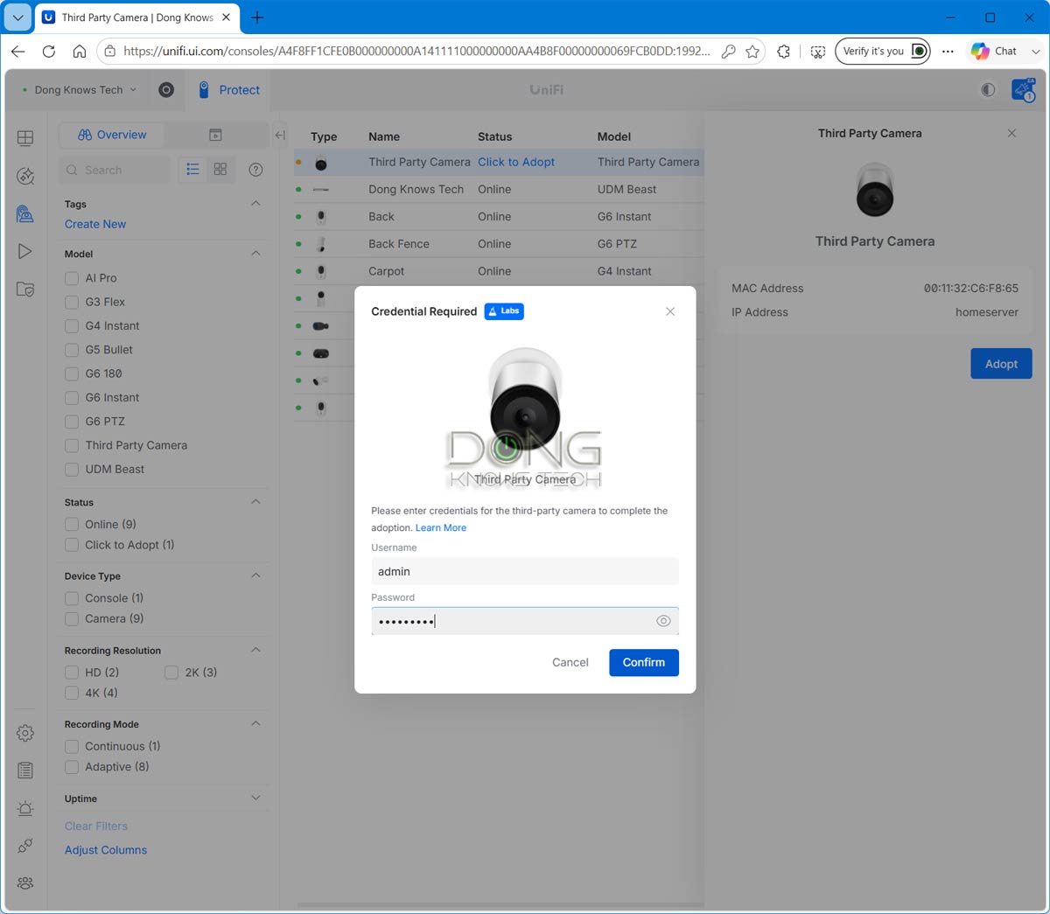1050x914 pixels.
Task: Open the playback triangle icon in sidebar
Action: coord(25,252)
